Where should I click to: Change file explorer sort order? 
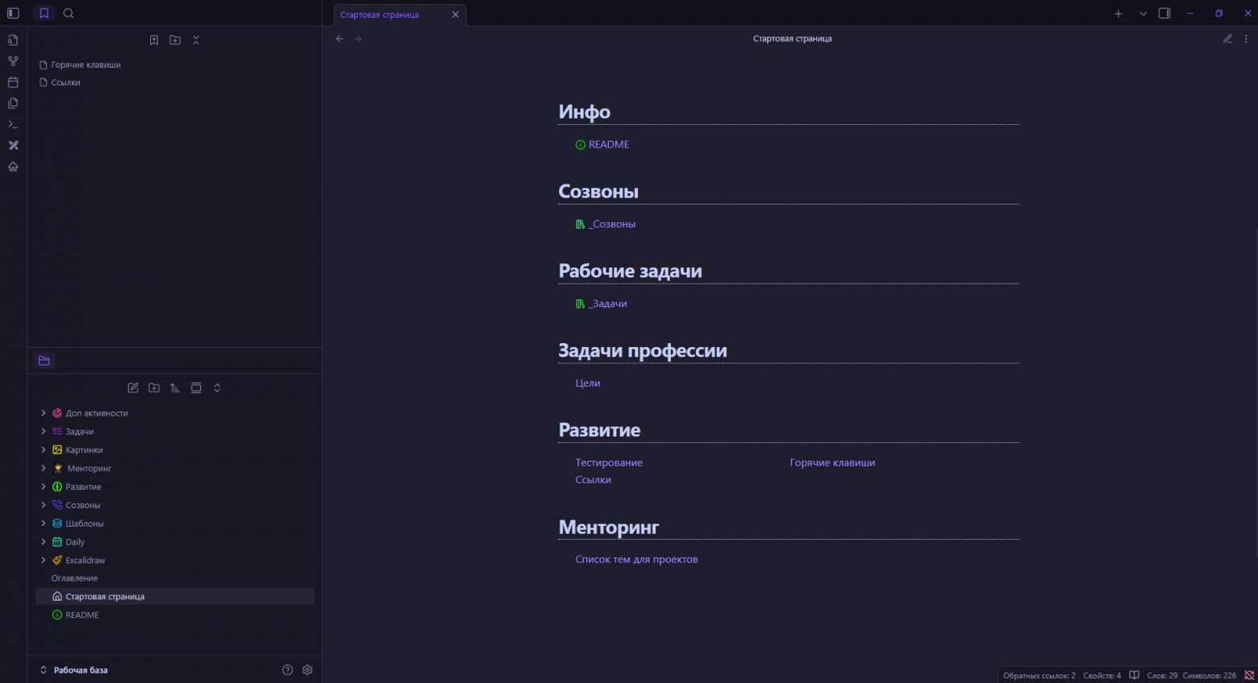[175, 388]
